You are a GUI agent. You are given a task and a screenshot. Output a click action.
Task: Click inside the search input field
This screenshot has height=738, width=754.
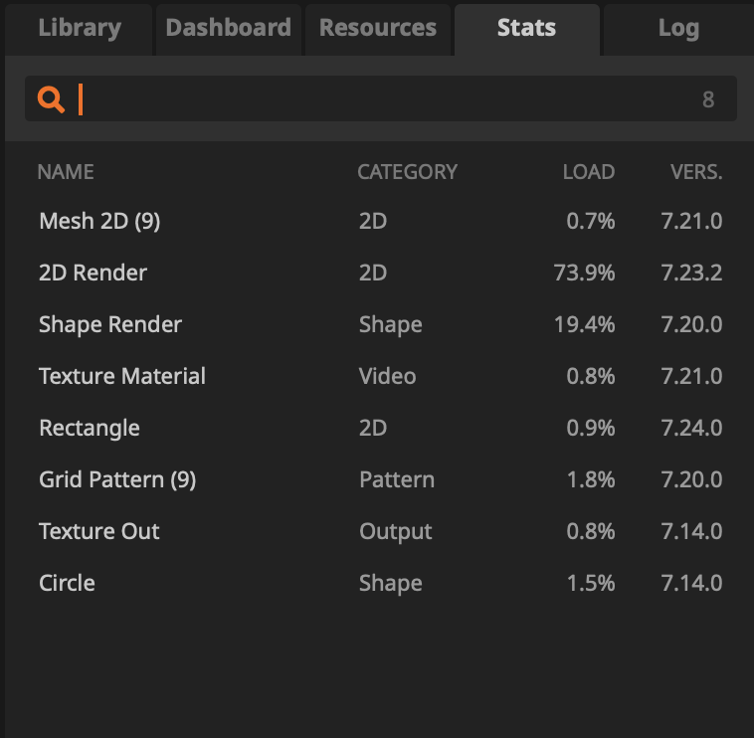[x=378, y=99]
